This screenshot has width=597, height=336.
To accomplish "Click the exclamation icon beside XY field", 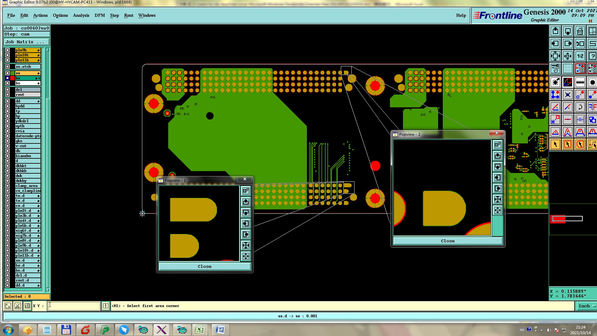I will click(x=106, y=306).
